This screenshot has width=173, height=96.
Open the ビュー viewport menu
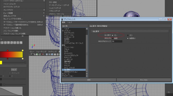[32, 52]
